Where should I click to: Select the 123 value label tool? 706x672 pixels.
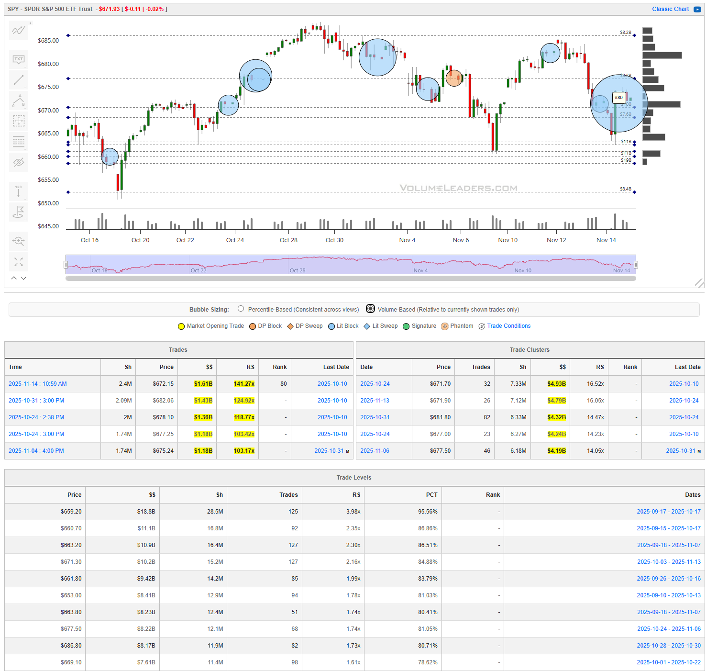tap(19, 191)
